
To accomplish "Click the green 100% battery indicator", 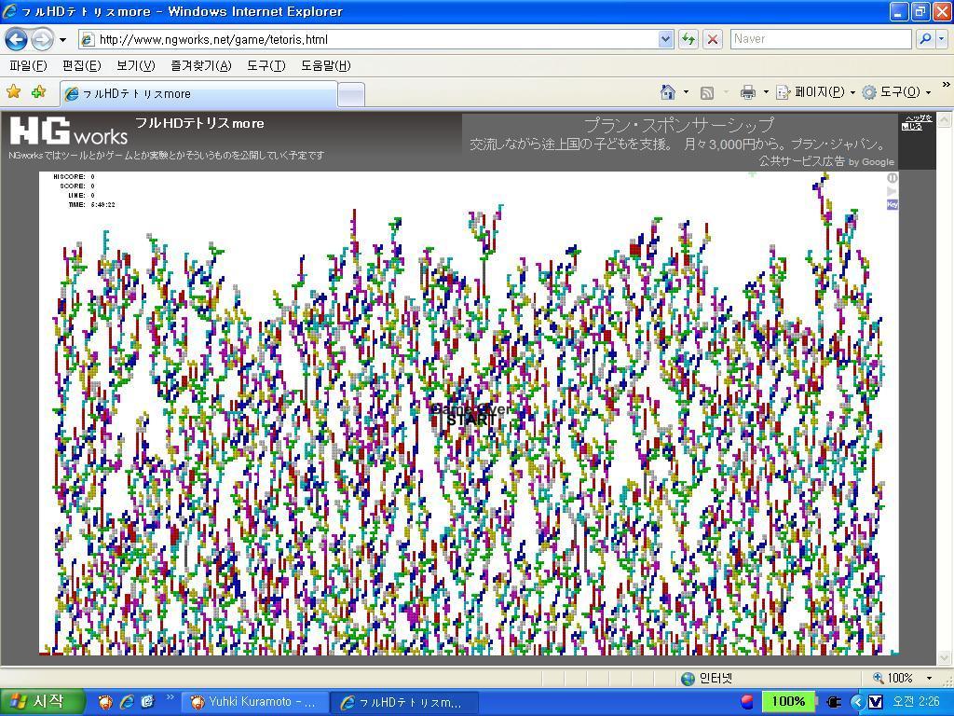I will (x=788, y=702).
